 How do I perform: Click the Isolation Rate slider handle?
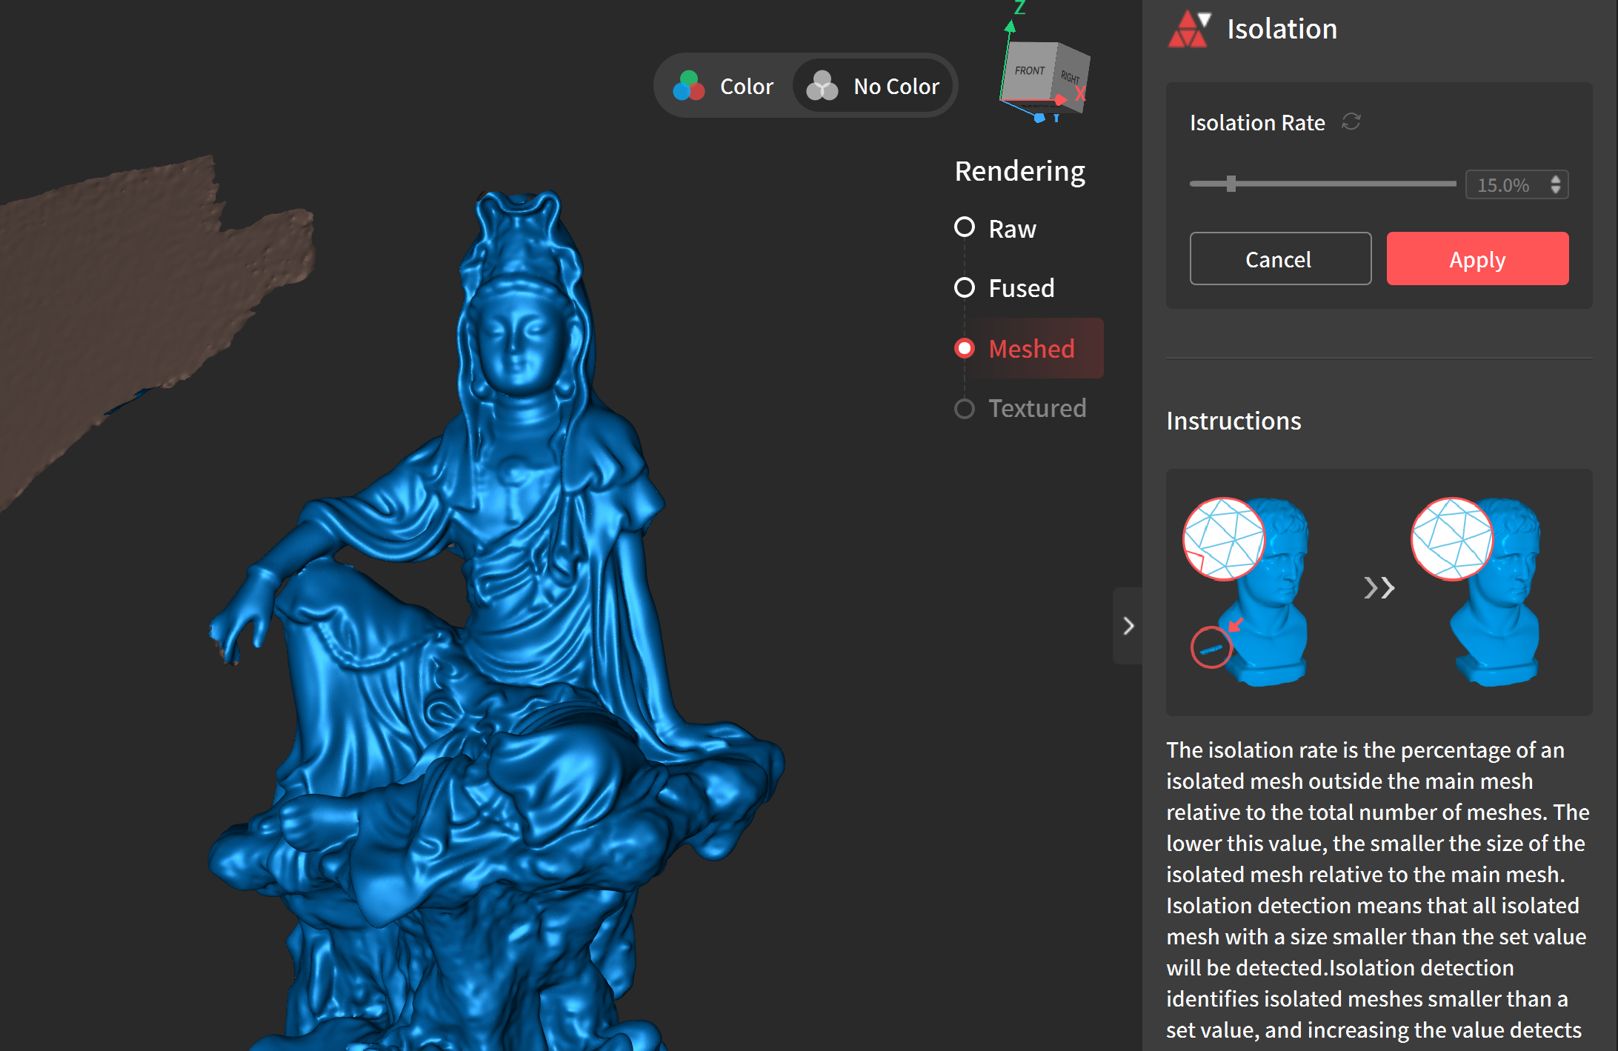tap(1231, 184)
